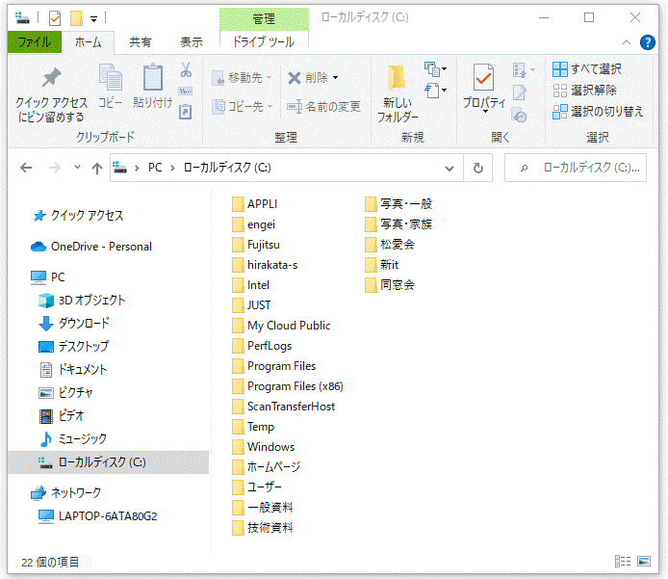Pin to Quick Access using the pushpin icon
668x579 pixels.
[x=51, y=79]
